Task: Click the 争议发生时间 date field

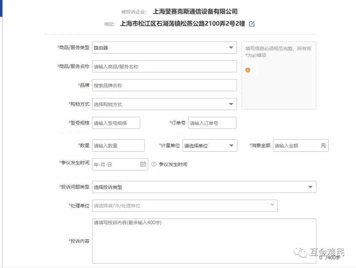Action: click(120, 164)
